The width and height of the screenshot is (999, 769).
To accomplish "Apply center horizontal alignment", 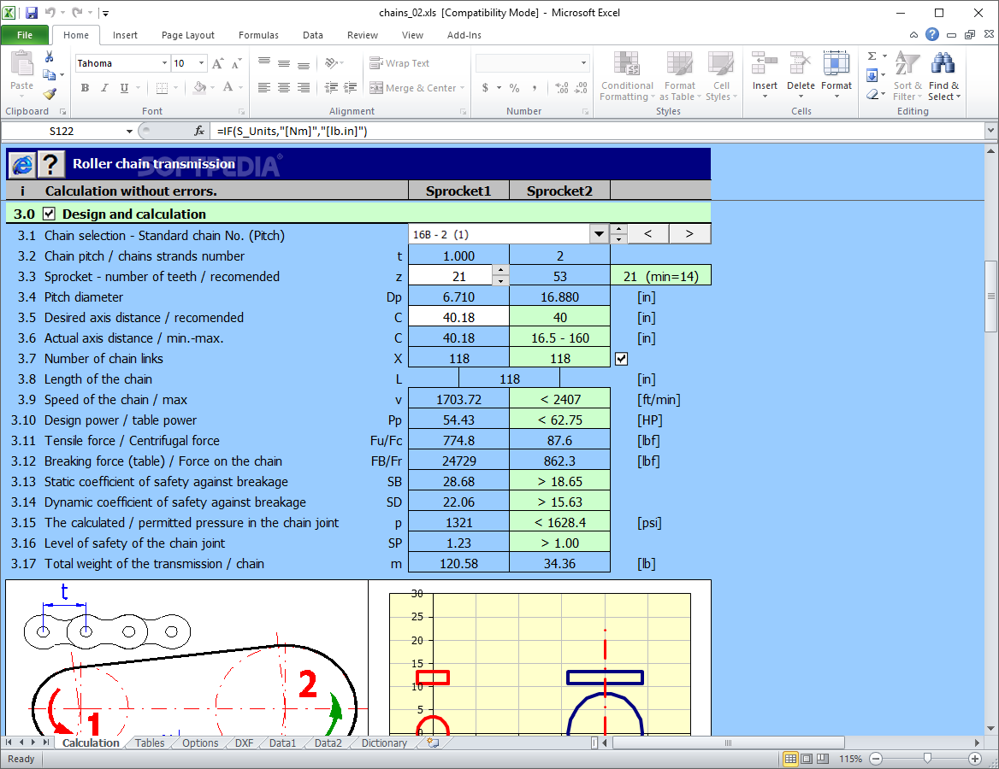I will (x=284, y=88).
